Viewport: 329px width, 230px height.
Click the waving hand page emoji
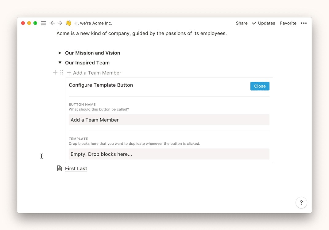click(68, 23)
